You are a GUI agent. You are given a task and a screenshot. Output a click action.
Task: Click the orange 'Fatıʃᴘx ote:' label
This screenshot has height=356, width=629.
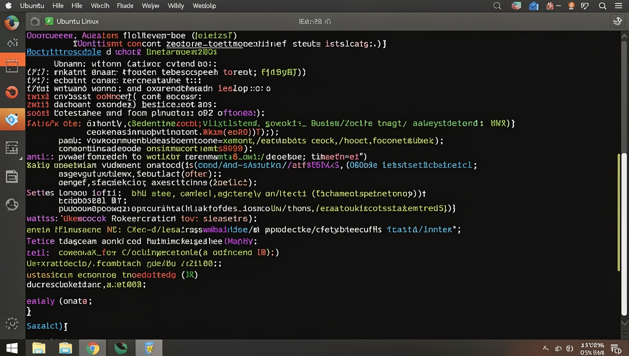point(54,123)
